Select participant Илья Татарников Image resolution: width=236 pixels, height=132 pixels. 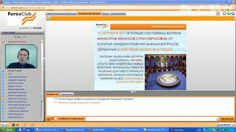click(17, 95)
